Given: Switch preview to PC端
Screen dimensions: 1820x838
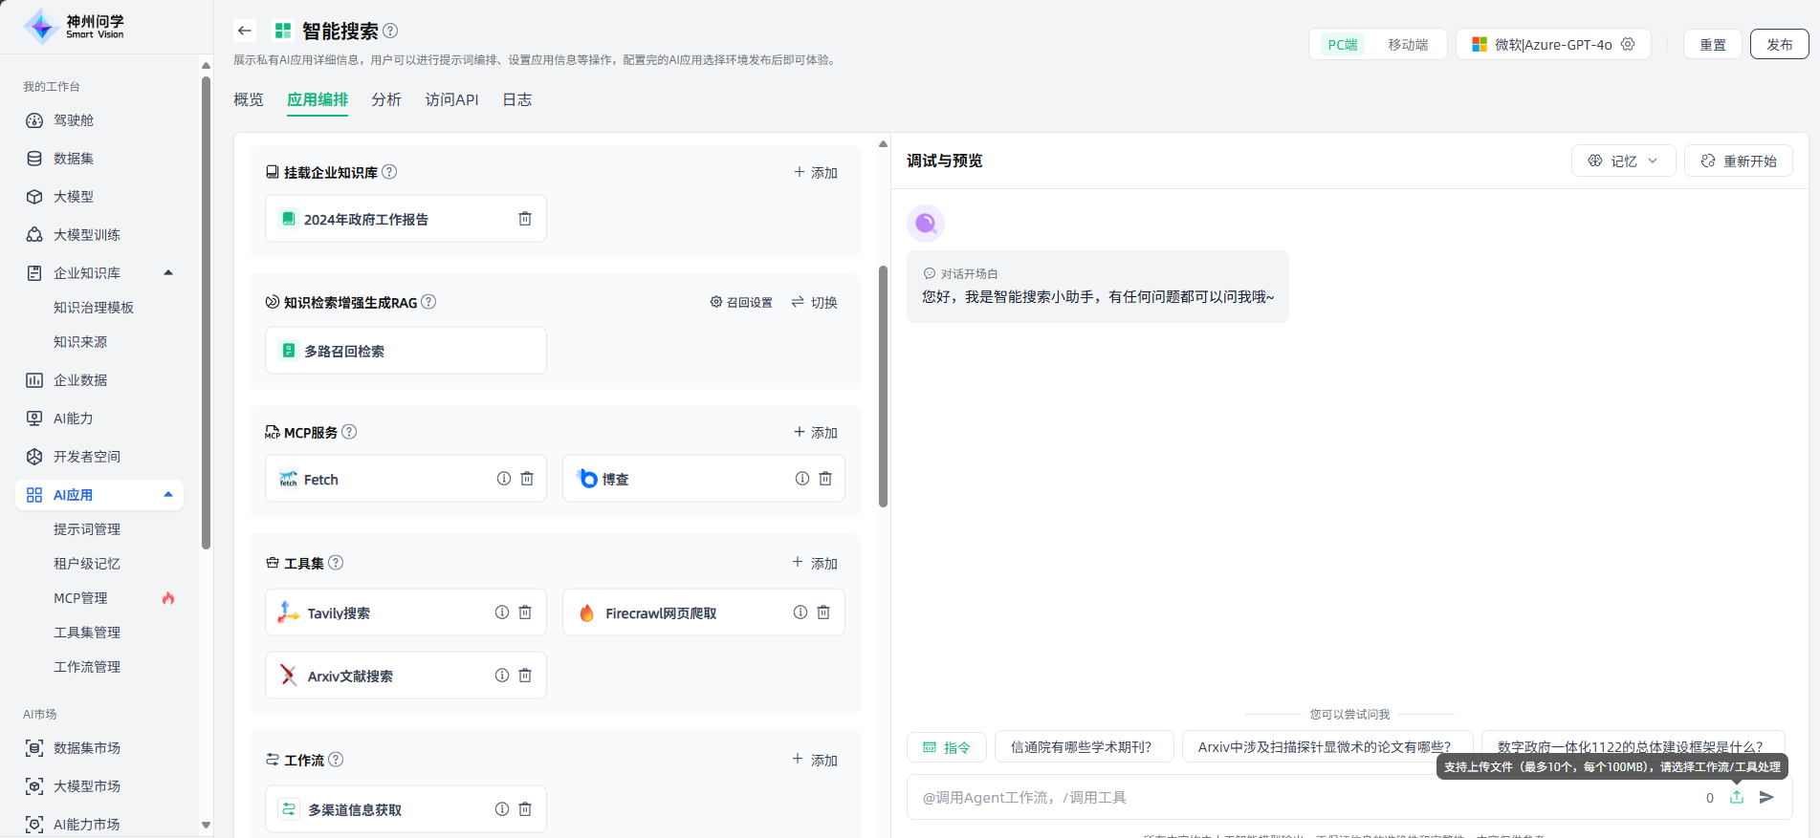Looking at the screenshot, I should coord(1342,45).
